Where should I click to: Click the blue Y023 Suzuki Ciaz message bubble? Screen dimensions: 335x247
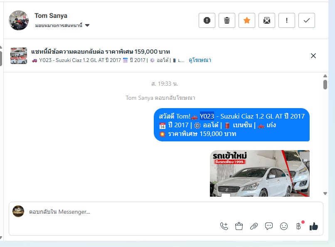(x=232, y=125)
